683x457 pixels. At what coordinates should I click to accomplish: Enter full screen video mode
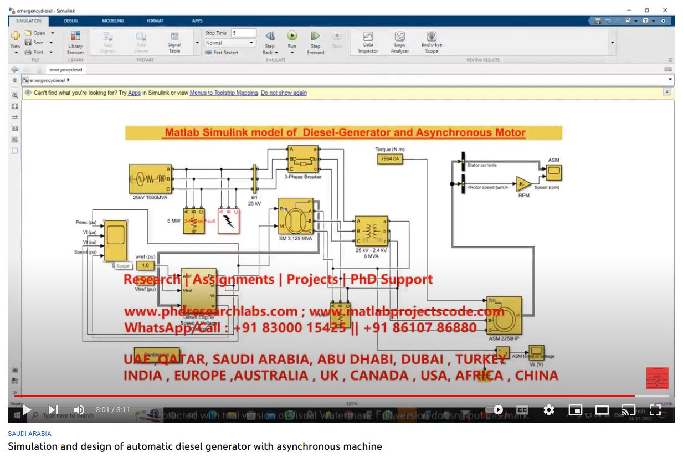pos(655,410)
